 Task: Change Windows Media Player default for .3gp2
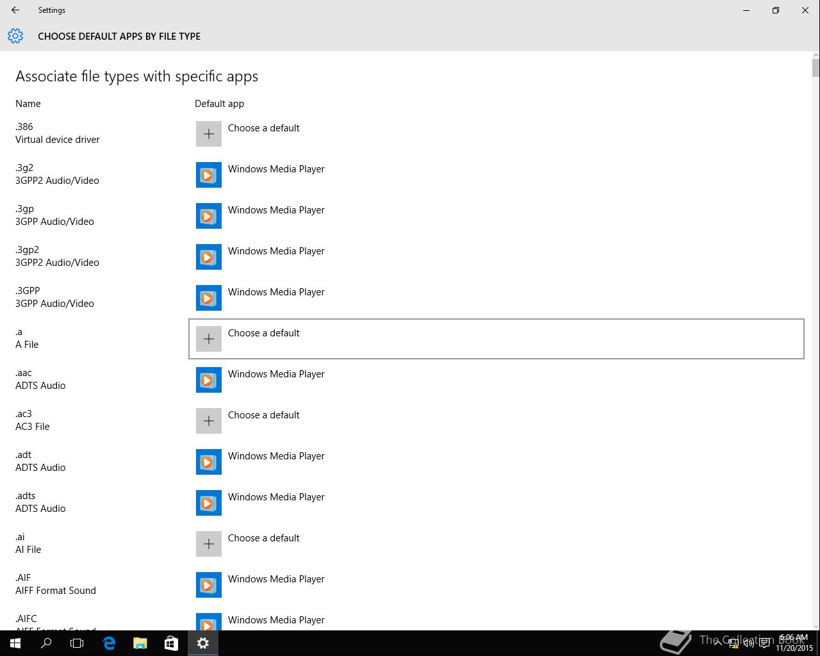(496, 257)
